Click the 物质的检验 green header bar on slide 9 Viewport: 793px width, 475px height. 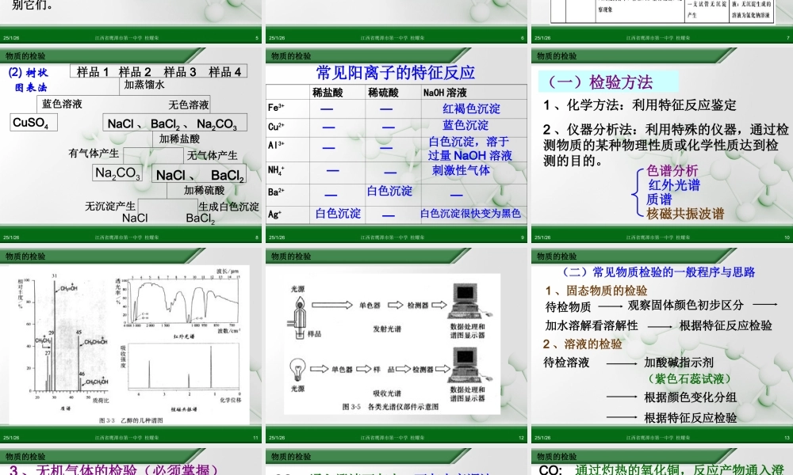coord(293,56)
